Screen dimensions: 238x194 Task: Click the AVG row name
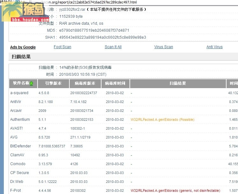coord(14,137)
